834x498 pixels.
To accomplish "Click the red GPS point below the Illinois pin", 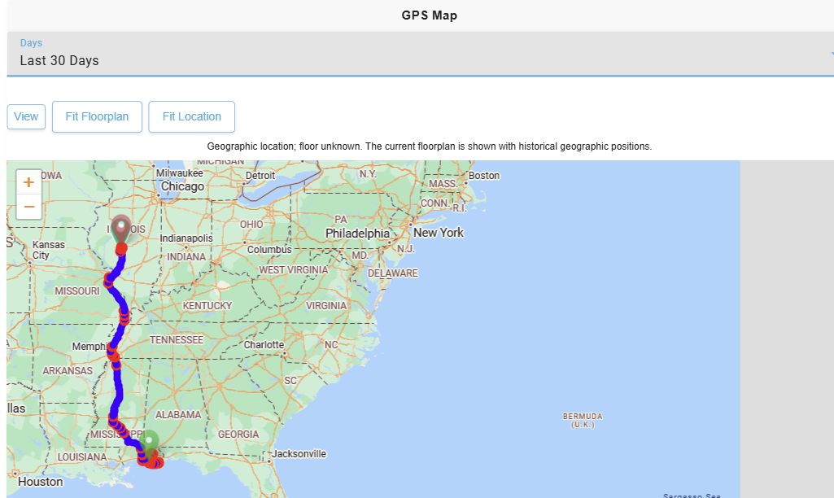I will (x=121, y=248).
